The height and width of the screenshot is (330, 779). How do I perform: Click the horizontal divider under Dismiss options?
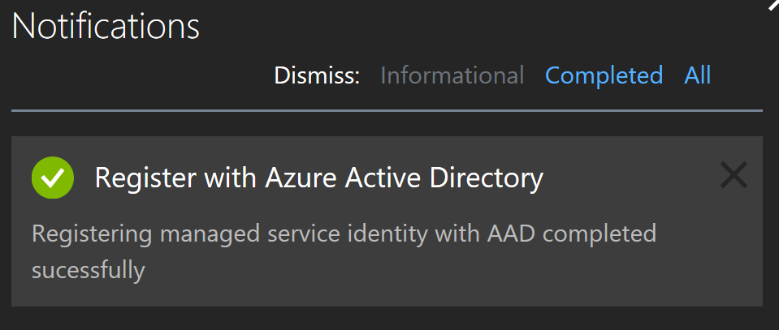click(x=387, y=110)
